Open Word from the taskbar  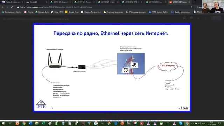pyautogui.click(x=30, y=123)
